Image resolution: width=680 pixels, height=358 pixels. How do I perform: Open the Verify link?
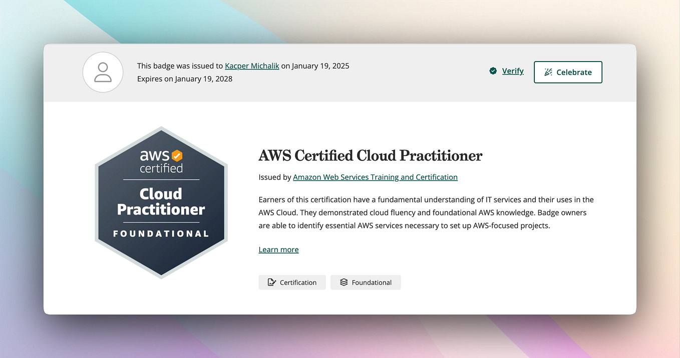513,71
